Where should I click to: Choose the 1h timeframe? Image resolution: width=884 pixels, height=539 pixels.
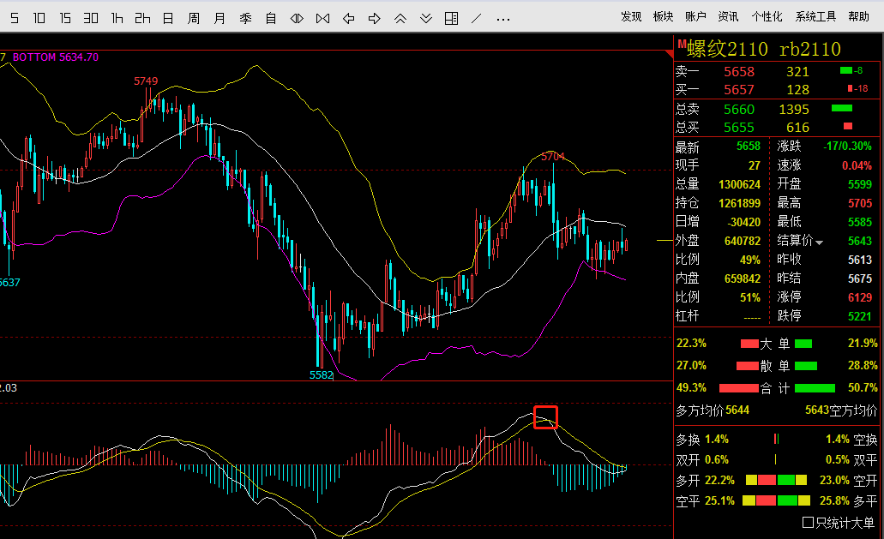coord(117,19)
